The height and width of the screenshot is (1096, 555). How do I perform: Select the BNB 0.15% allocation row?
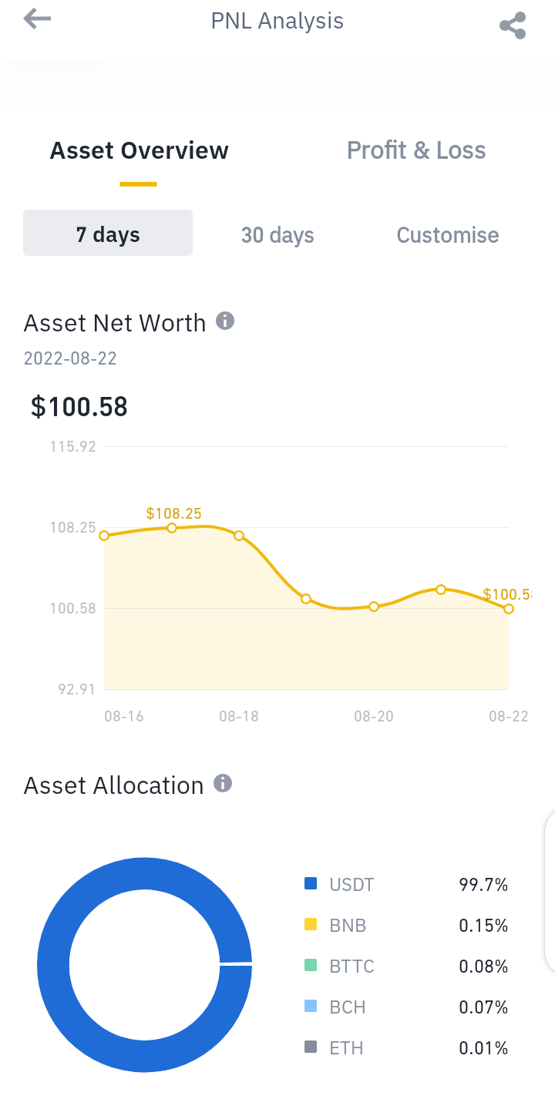click(x=406, y=925)
